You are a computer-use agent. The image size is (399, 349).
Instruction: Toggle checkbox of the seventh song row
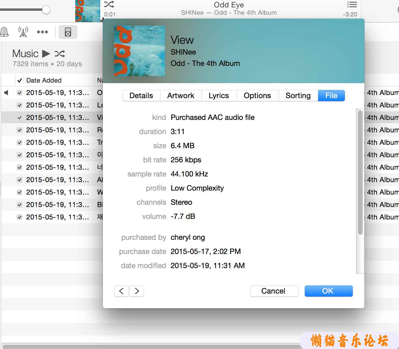pyautogui.click(x=20, y=167)
